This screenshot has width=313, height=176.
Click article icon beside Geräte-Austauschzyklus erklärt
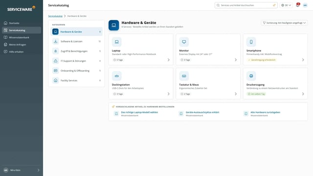[181, 113]
